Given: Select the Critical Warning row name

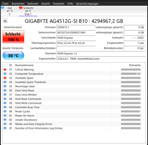Looking at the screenshot, I should (x=25, y=69).
